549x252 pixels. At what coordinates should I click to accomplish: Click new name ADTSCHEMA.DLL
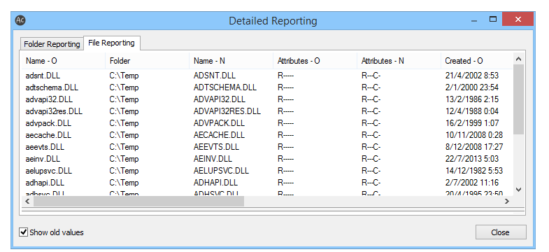224,87
